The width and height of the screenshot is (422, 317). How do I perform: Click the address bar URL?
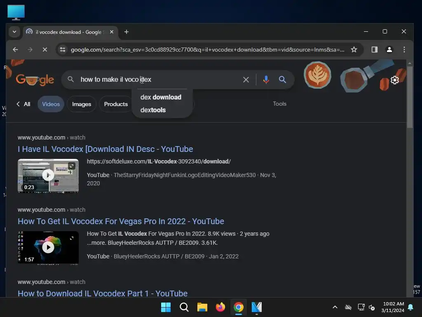point(207,50)
